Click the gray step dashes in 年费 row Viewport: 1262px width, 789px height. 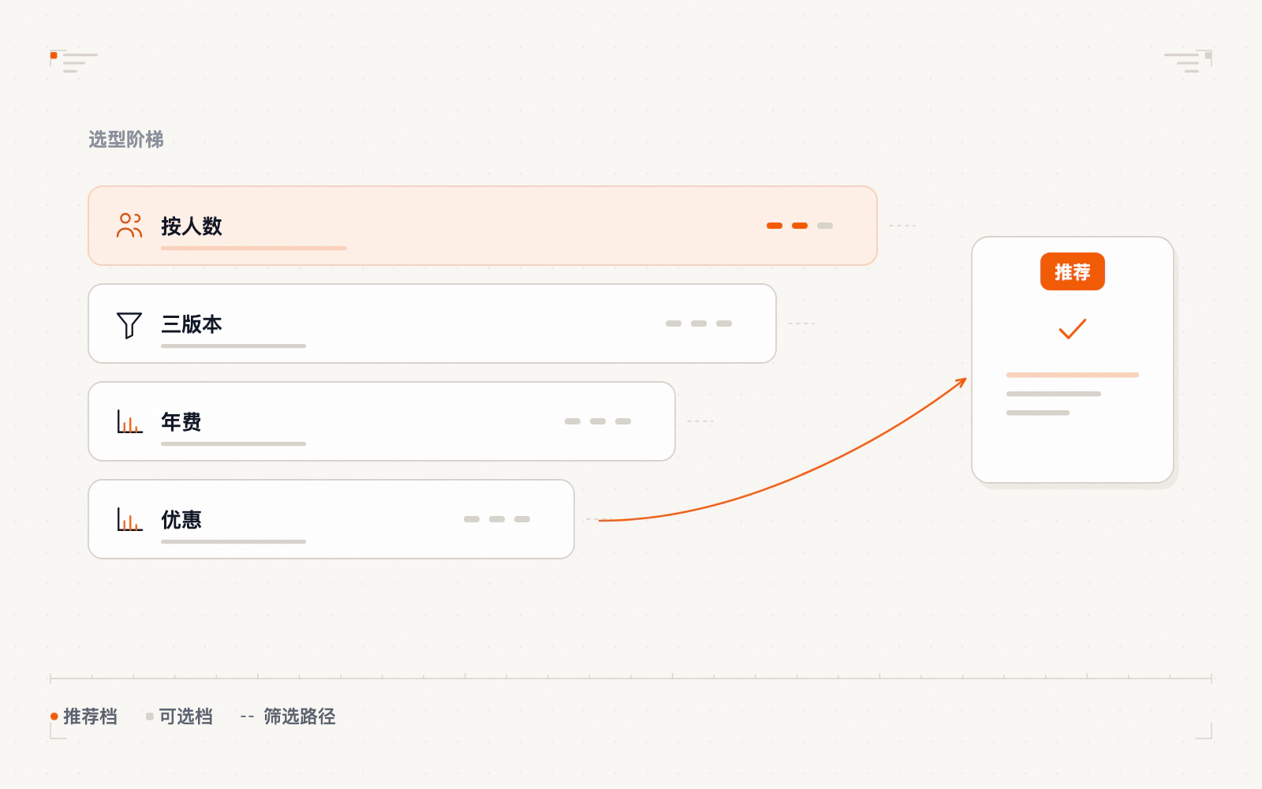tap(598, 421)
